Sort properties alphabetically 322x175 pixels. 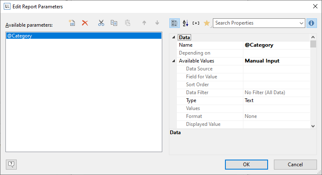[x=185, y=23]
